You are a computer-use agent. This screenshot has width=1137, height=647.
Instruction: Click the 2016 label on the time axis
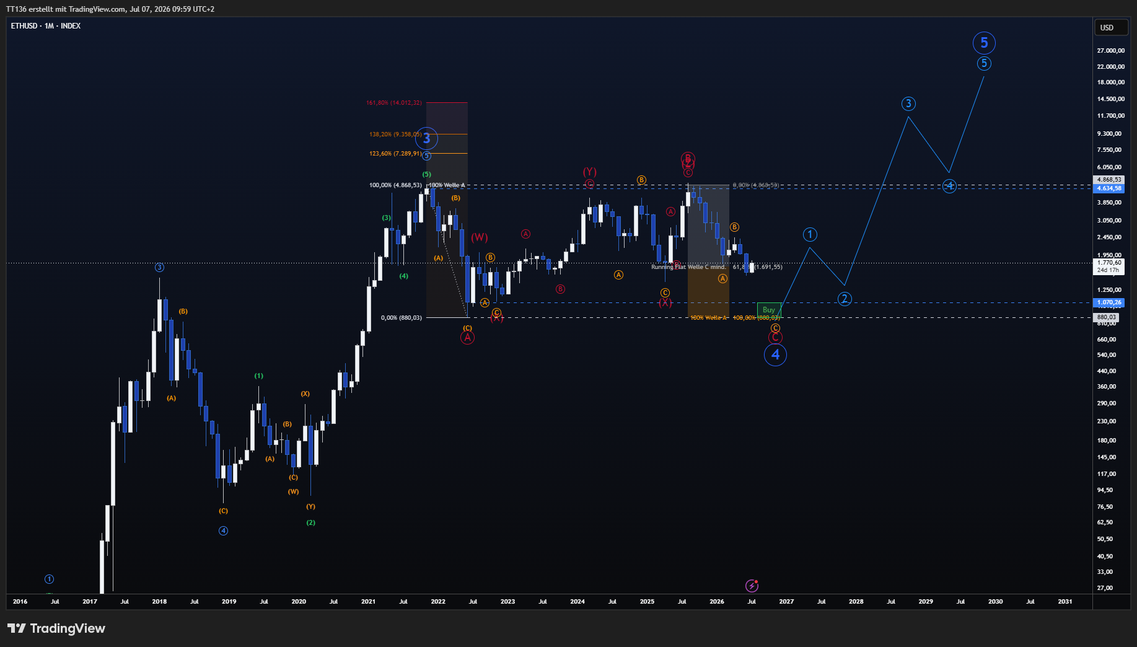(20, 602)
